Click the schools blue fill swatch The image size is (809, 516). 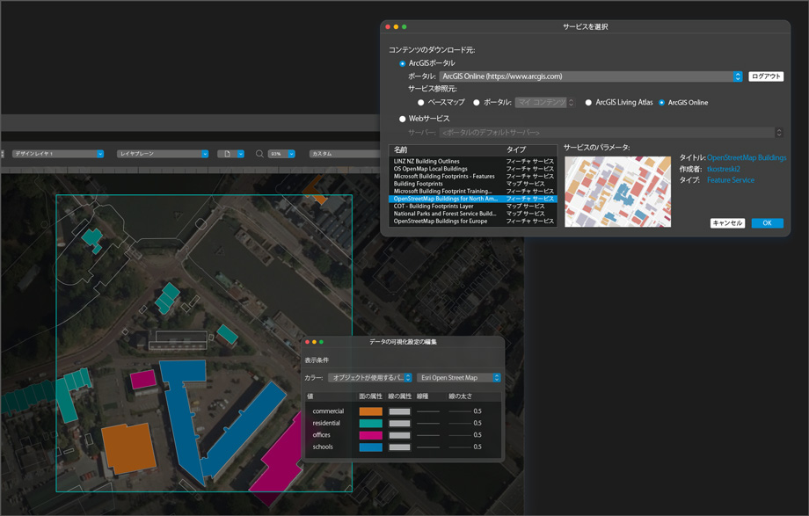coord(370,447)
